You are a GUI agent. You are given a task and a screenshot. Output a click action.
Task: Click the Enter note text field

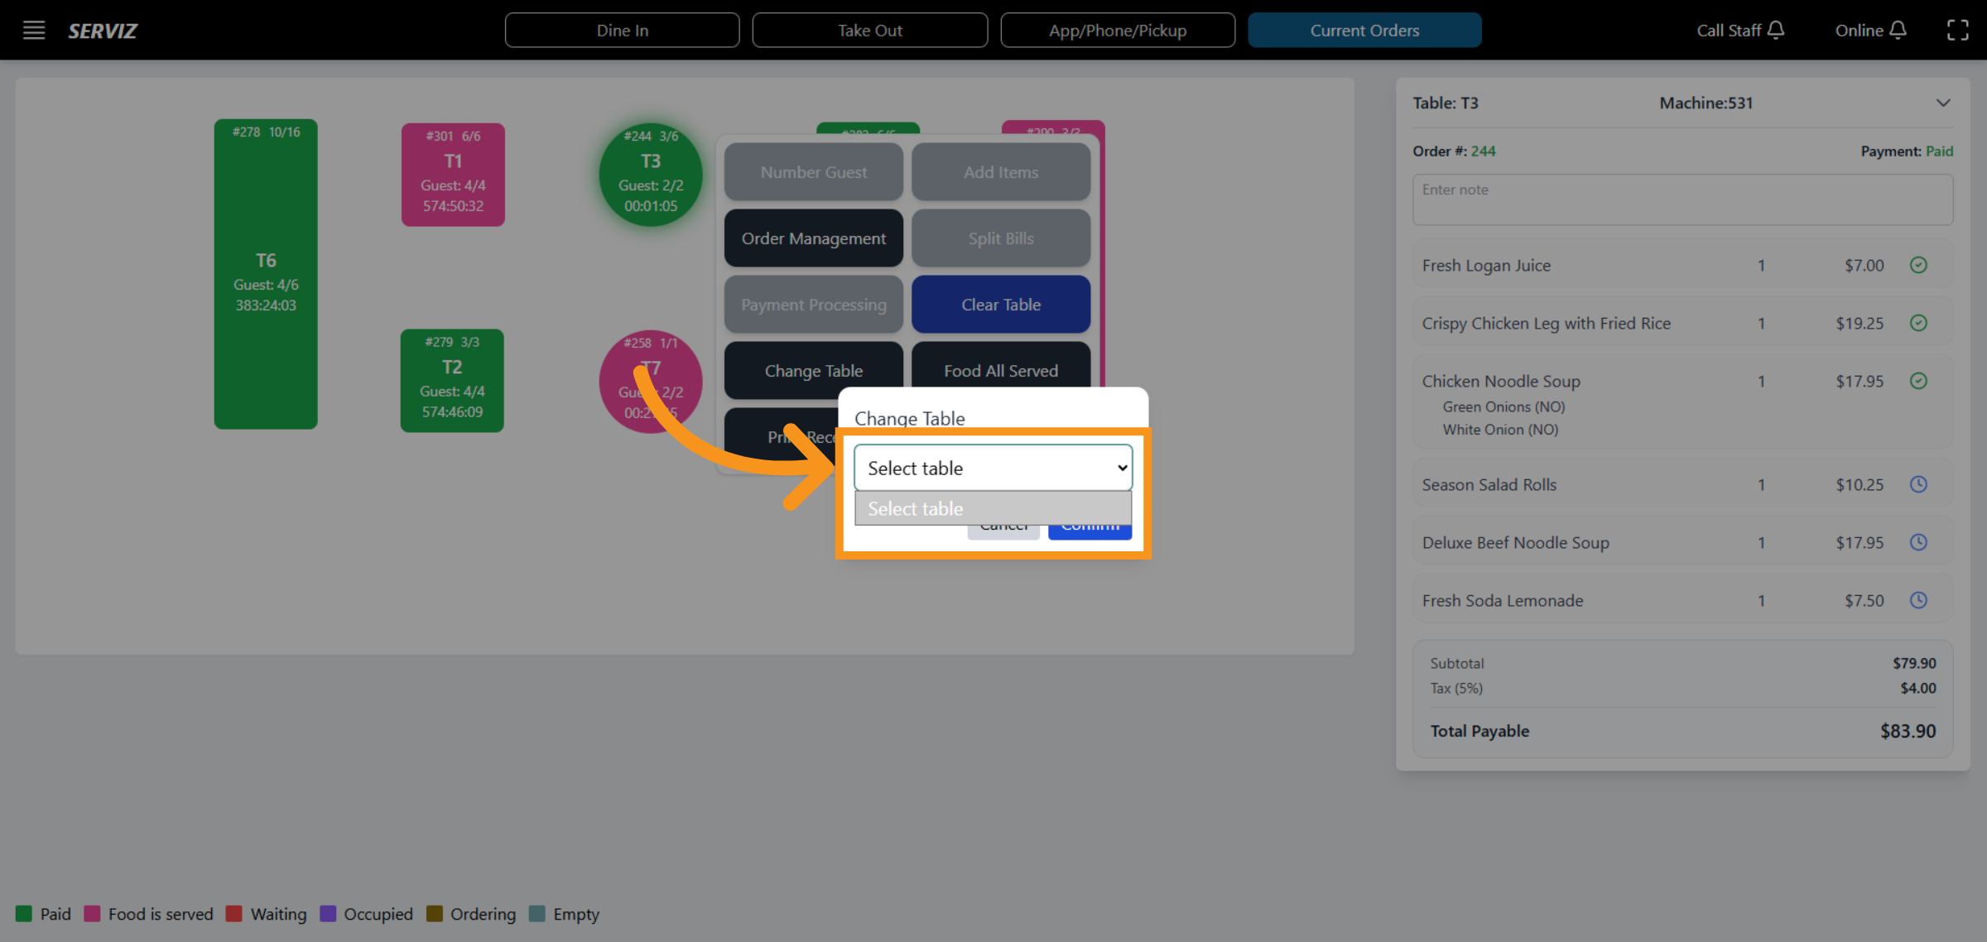tap(1681, 199)
